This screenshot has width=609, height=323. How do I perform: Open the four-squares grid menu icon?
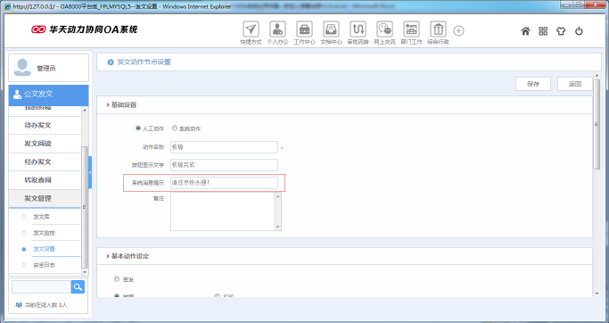543,31
